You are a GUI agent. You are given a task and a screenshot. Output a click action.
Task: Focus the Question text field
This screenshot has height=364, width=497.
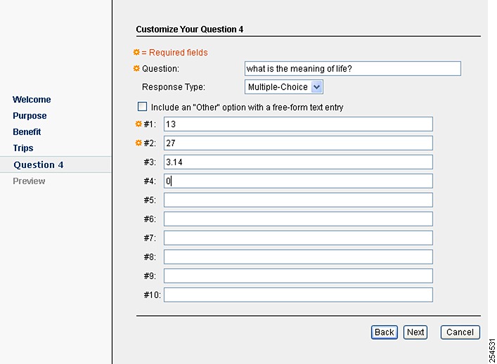353,68
